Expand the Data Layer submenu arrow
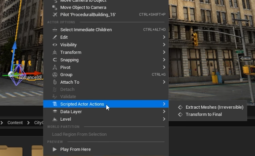 pos(164,112)
